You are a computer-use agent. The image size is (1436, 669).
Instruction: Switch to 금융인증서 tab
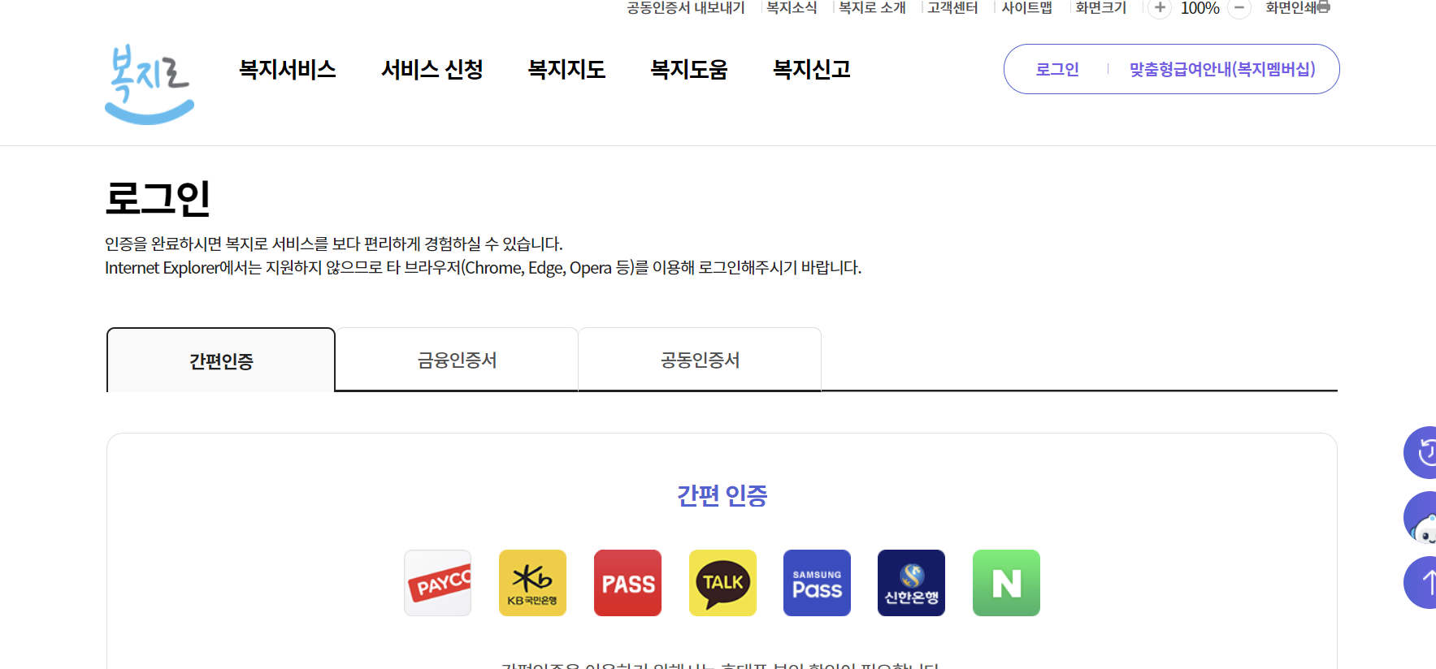click(x=457, y=360)
